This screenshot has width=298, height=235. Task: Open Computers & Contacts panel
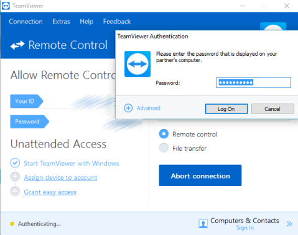point(244,221)
